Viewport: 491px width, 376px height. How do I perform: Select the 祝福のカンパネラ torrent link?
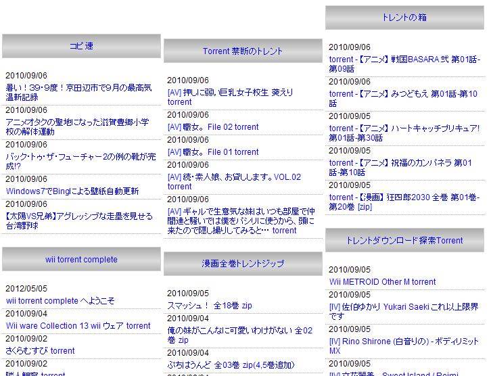point(400,168)
